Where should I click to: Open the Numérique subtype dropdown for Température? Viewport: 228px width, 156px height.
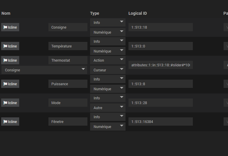tap(108, 51)
